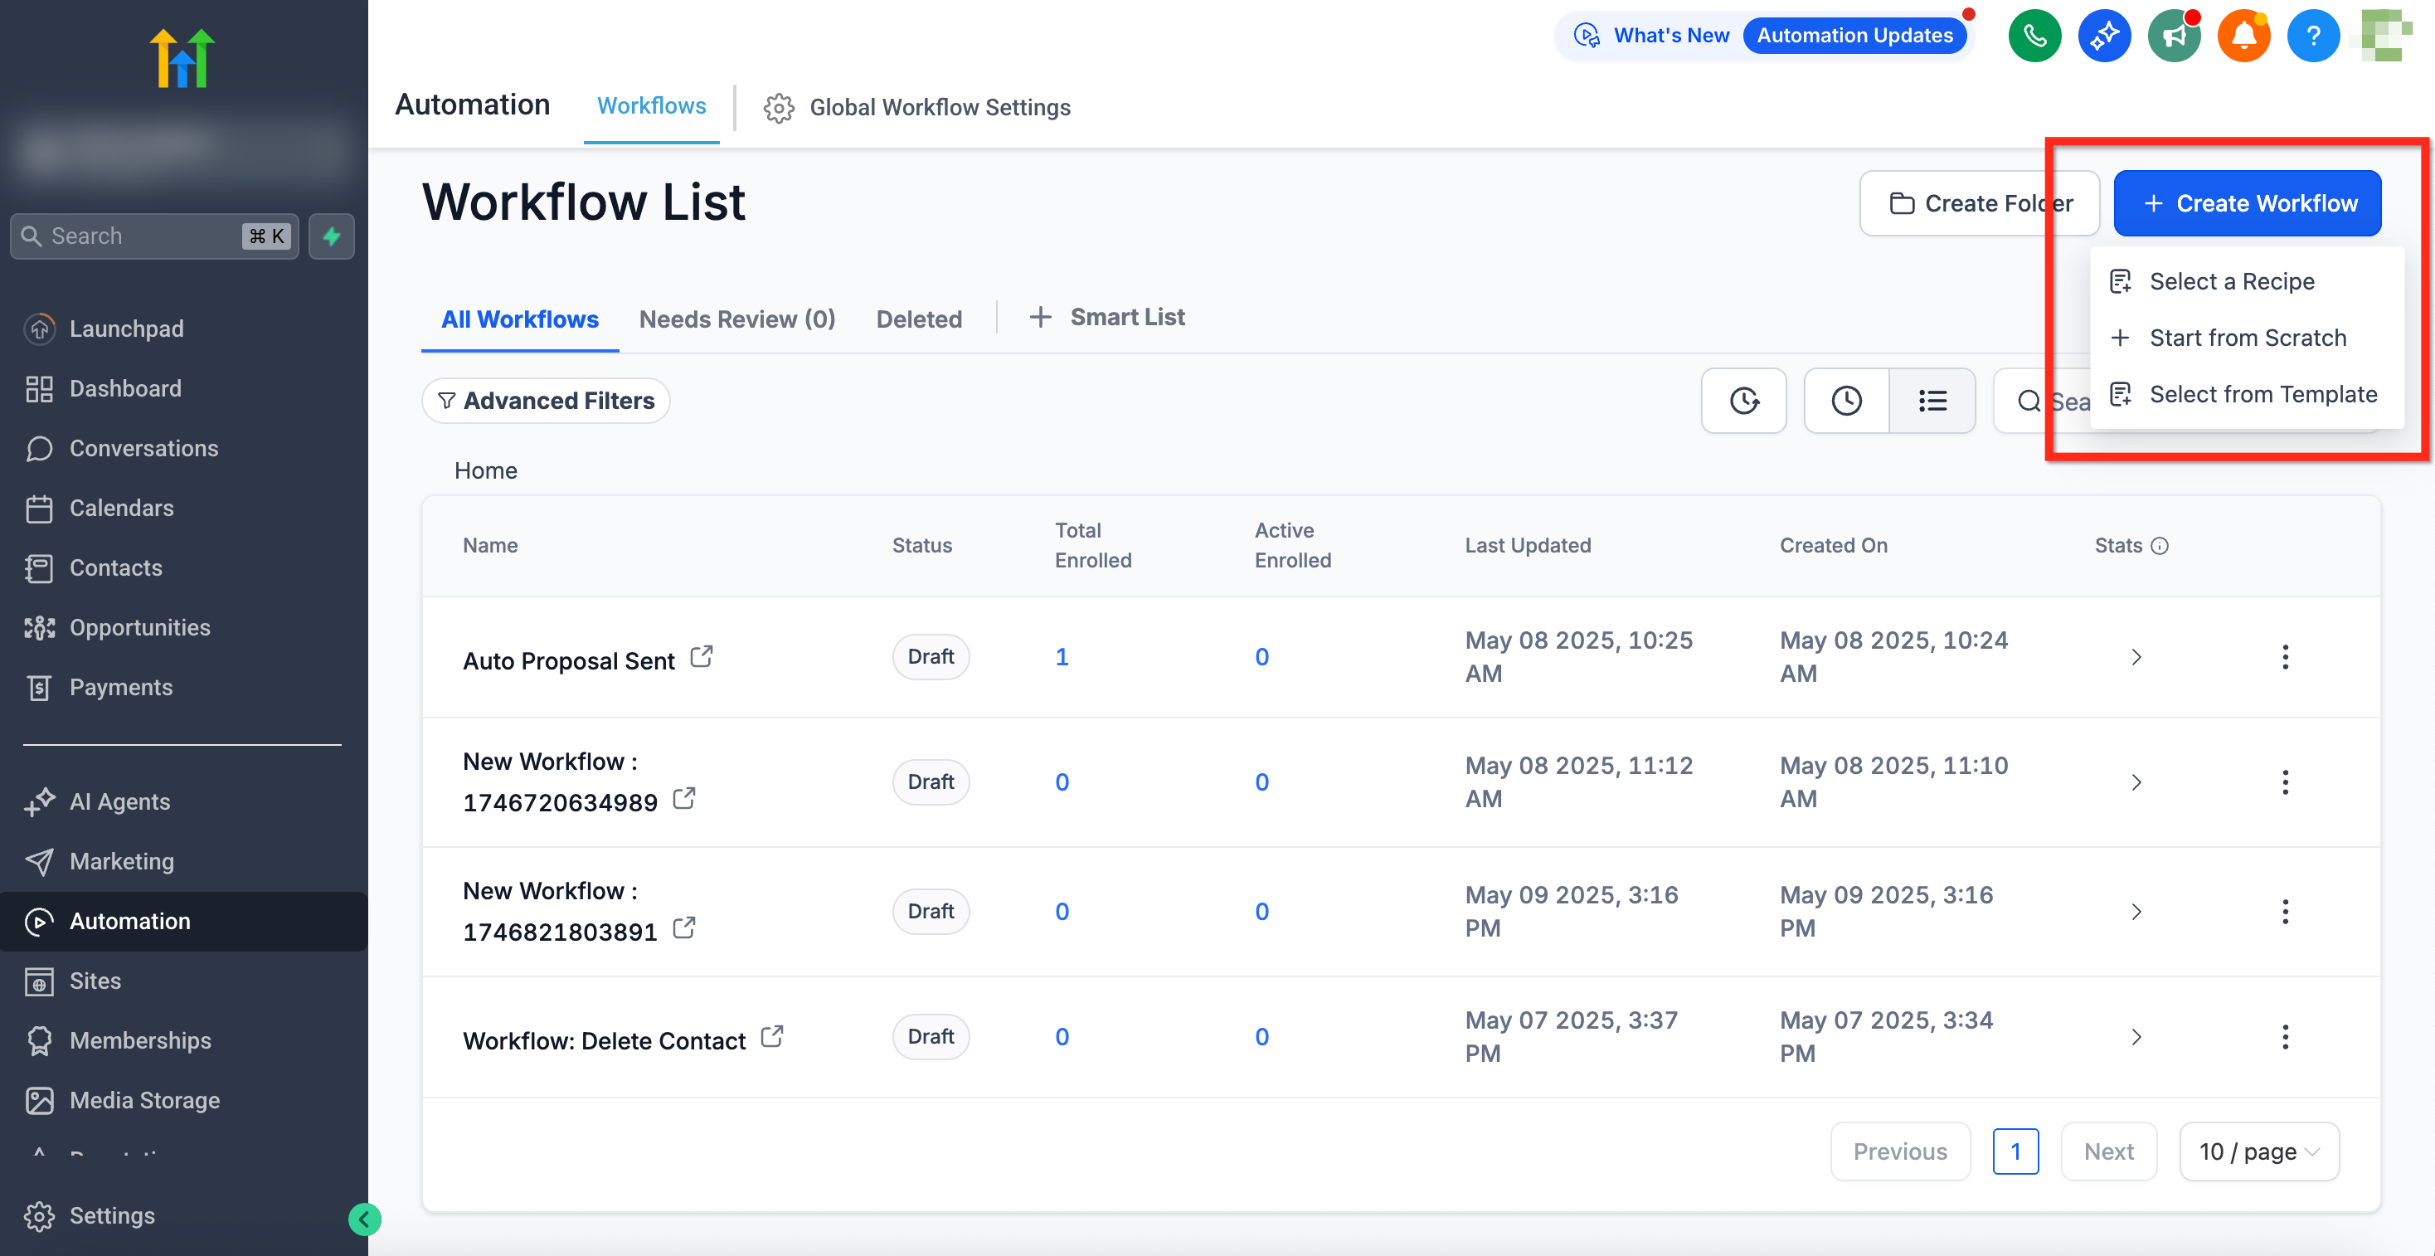Screen dimensions: 2435x1256
Task: Open the orange notifications bell
Action: tap(2243, 36)
